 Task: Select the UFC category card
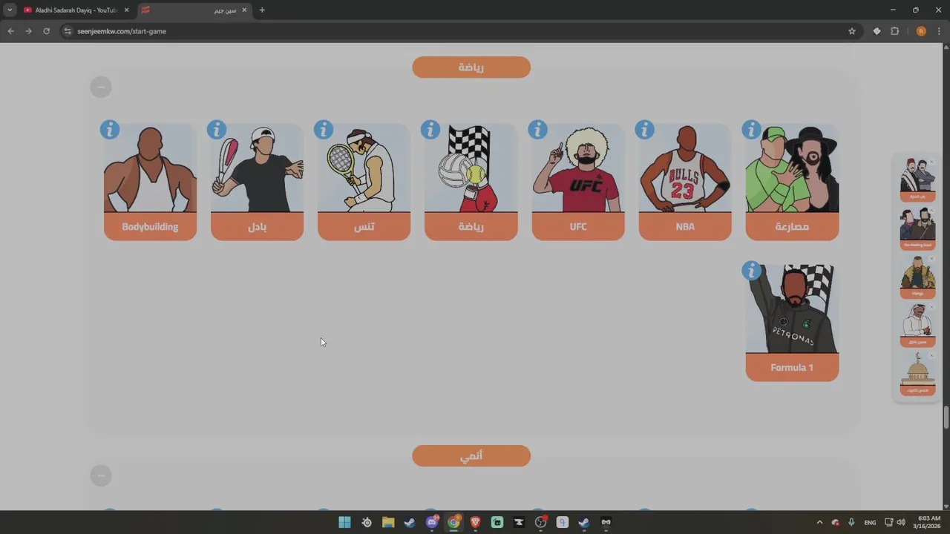click(x=578, y=182)
